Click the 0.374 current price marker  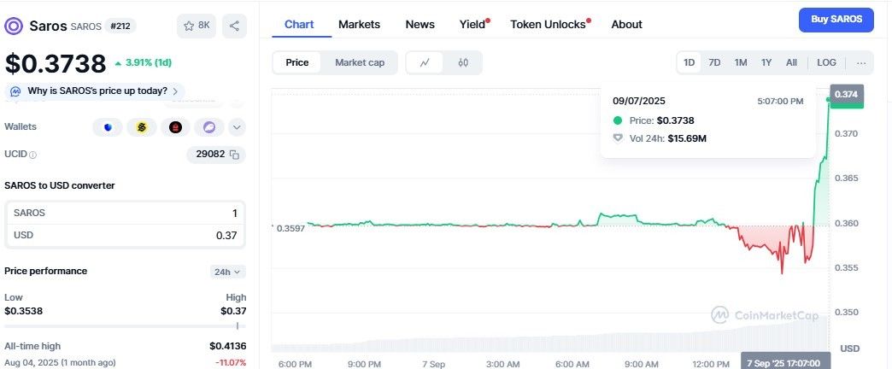tap(847, 94)
